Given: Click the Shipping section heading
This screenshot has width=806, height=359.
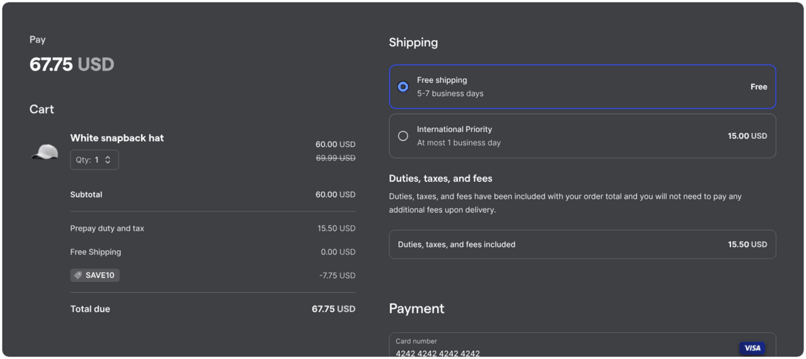Looking at the screenshot, I should [x=414, y=42].
